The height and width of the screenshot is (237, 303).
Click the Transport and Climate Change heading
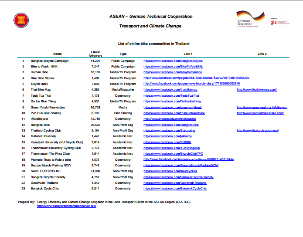pyautogui.click(x=150, y=26)
